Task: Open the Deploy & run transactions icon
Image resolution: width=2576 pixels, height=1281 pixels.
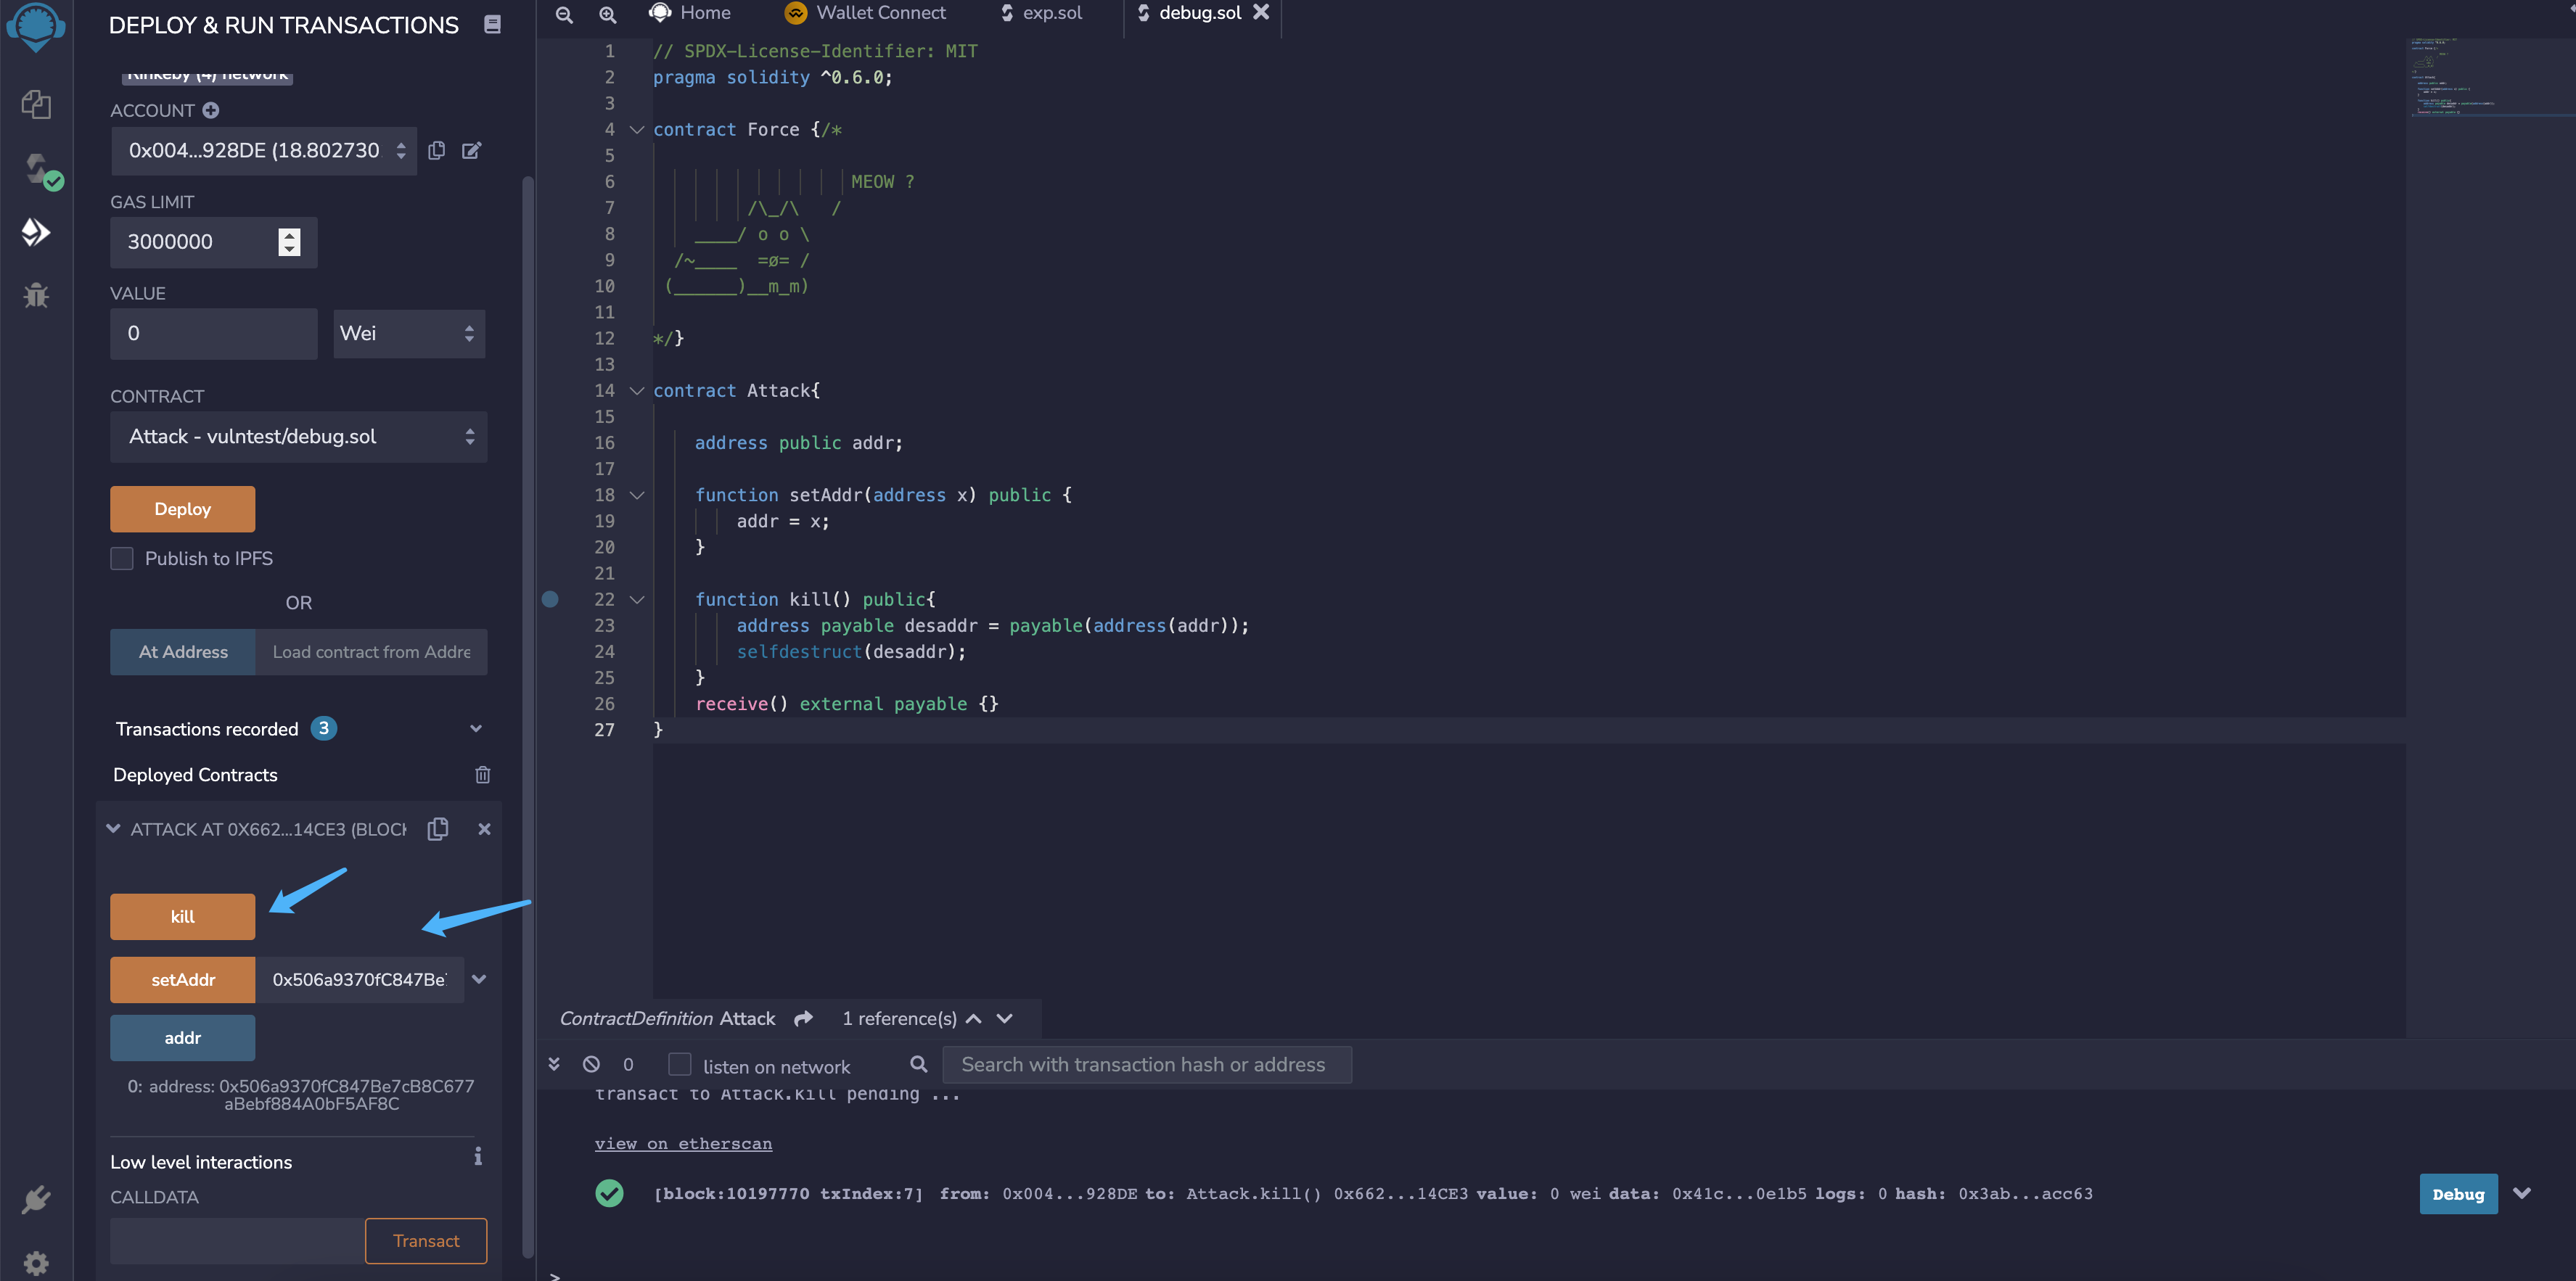Action: [36, 233]
